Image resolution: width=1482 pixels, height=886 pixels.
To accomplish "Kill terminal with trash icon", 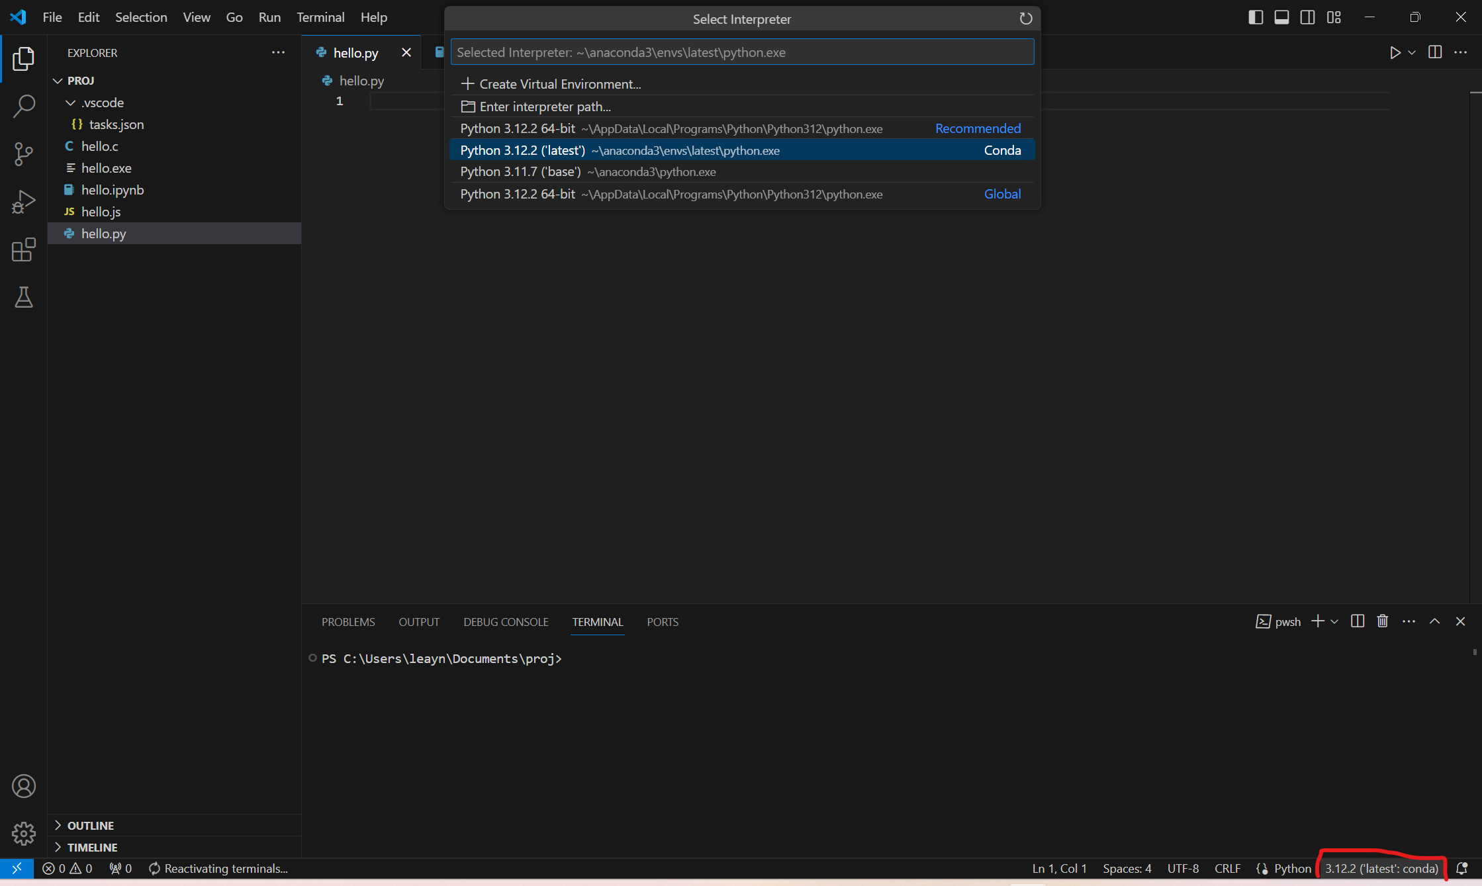I will pos(1382,621).
